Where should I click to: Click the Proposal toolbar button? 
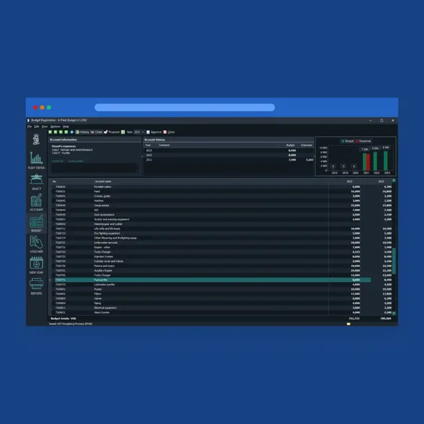pos(112,132)
